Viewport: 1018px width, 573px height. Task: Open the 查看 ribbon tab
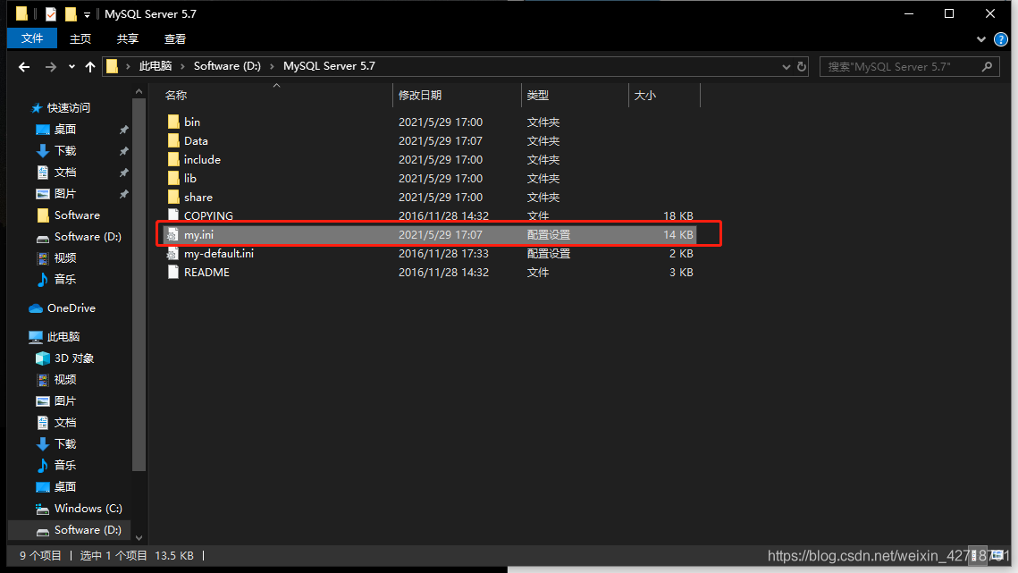tap(175, 39)
